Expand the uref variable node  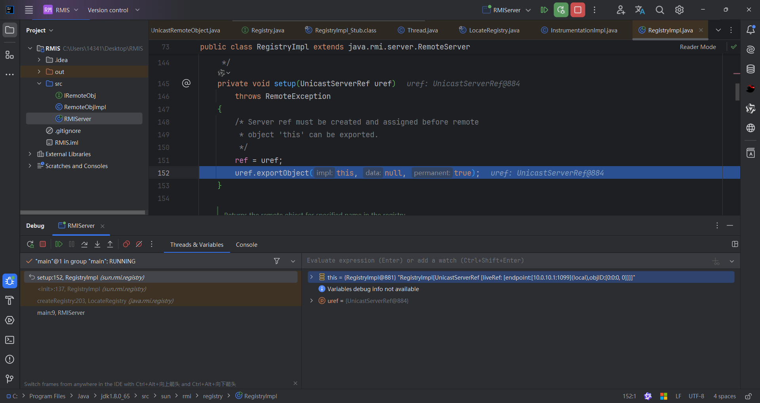pyautogui.click(x=312, y=301)
